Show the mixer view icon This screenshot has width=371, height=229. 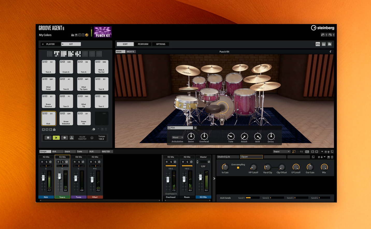318,44
